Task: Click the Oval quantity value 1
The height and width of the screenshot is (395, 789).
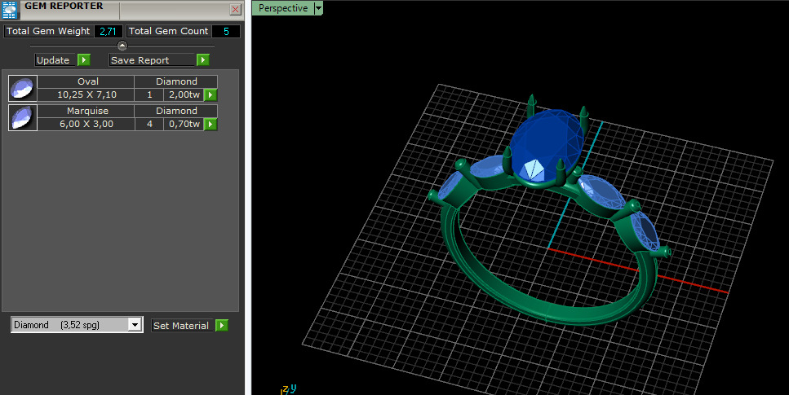Action: pyautogui.click(x=149, y=94)
